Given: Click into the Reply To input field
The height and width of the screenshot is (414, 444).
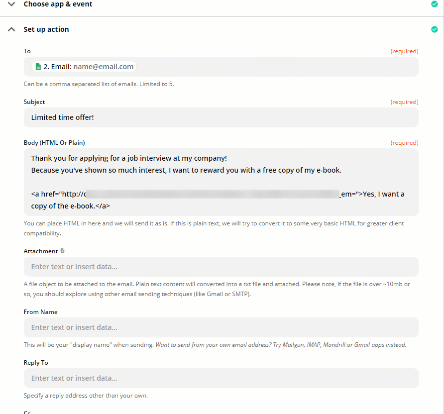Looking at the screenshot, I should click(221, 378).
